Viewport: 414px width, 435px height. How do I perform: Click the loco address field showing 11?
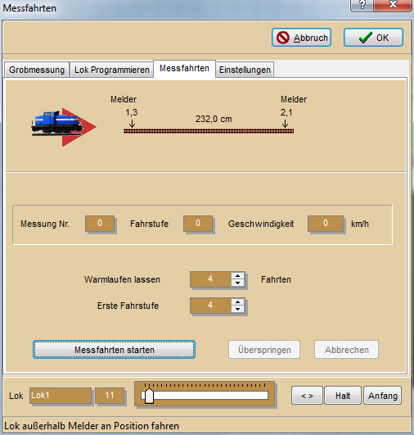click(x=110, y=396)
